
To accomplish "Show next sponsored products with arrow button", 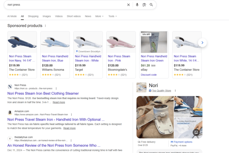I will (x=202, y=43).
